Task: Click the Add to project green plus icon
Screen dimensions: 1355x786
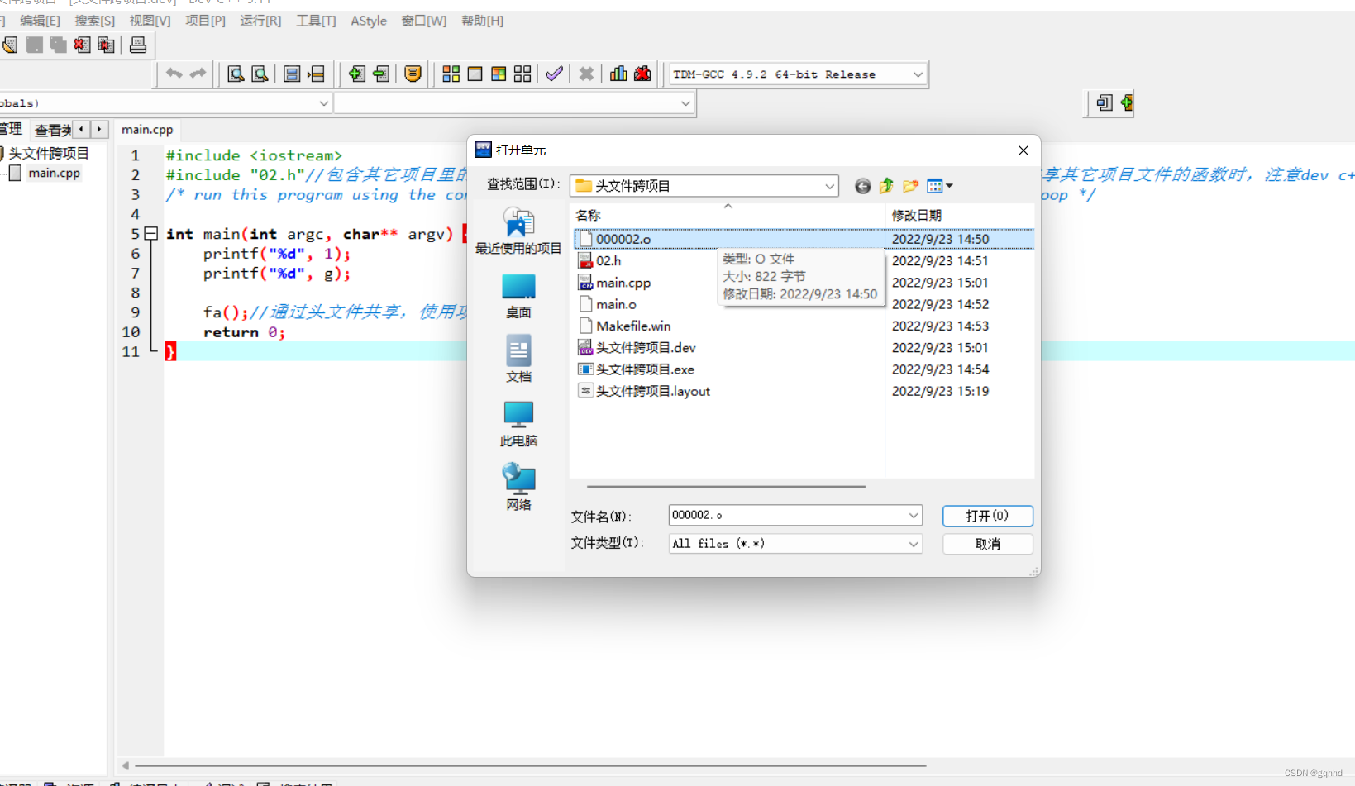Action: pyautogui.click(x=356, y=74)
